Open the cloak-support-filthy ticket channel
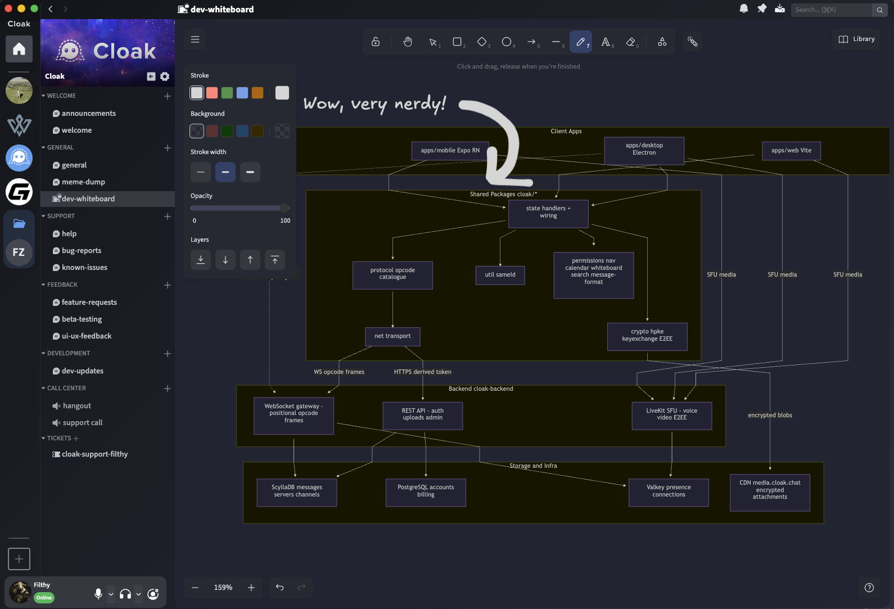This screenshot has width=894, height=609. pyautogui.click(x=107, y=454)
